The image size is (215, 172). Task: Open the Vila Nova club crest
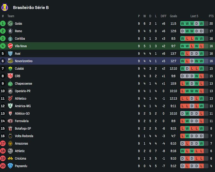click(x=10, y=46)
